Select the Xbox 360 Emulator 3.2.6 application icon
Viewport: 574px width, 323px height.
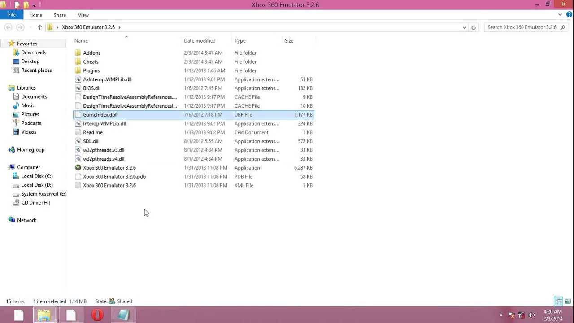(78, 168)
